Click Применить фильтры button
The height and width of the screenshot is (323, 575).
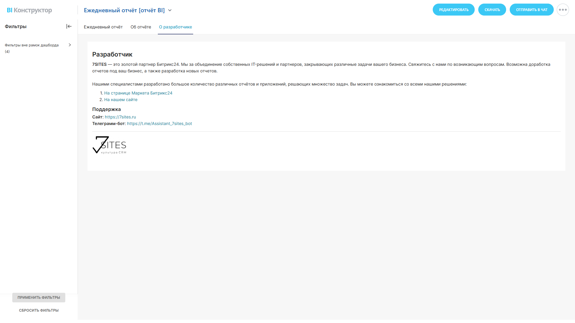(x=39, y=298)
